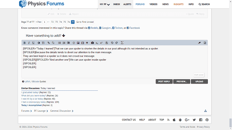Redo the last edit

pyautogui.click(x=117, y=43)
